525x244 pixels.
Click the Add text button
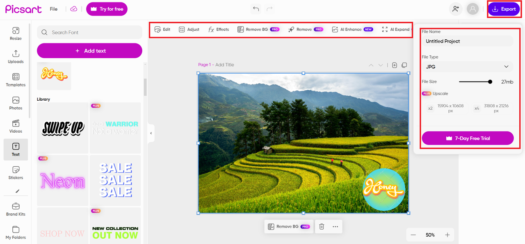pos(89,51)
